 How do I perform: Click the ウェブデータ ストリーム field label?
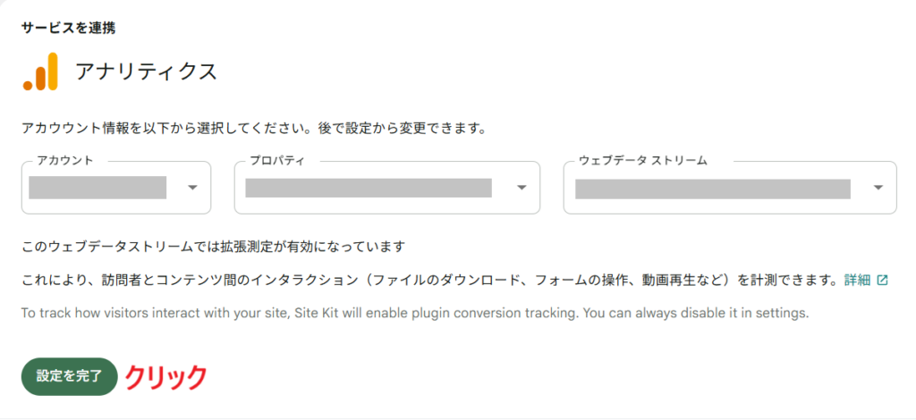click(x=642, y=161)
